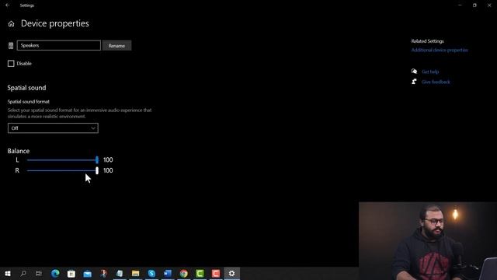Click the Settings gear in the taskbar
This screenshot has width=497, height=280.
[232, 273]
